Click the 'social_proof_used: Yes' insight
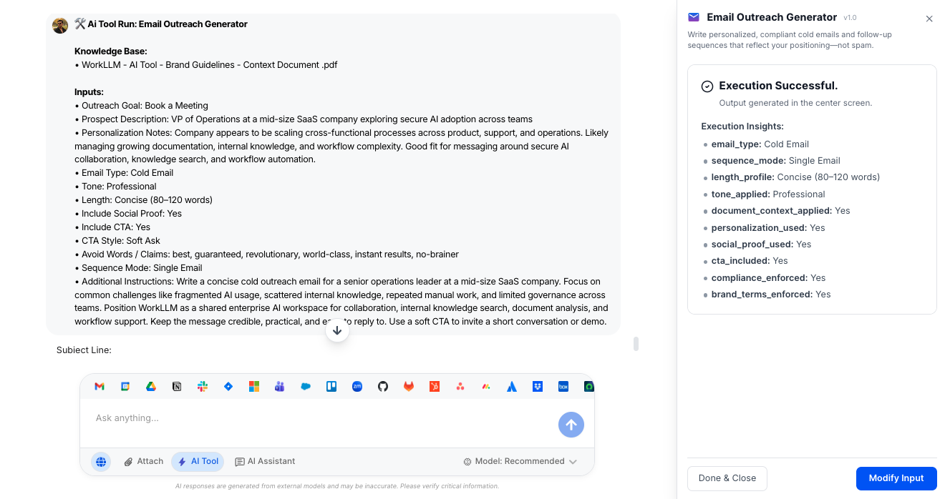This screenshot has width=945, height=499. 761,244
